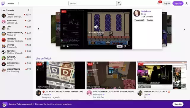The height and width of the screenshot is (108, 190).
Task: Open MidnightSumo's avatar in sidebar
Action: point(4,70)
